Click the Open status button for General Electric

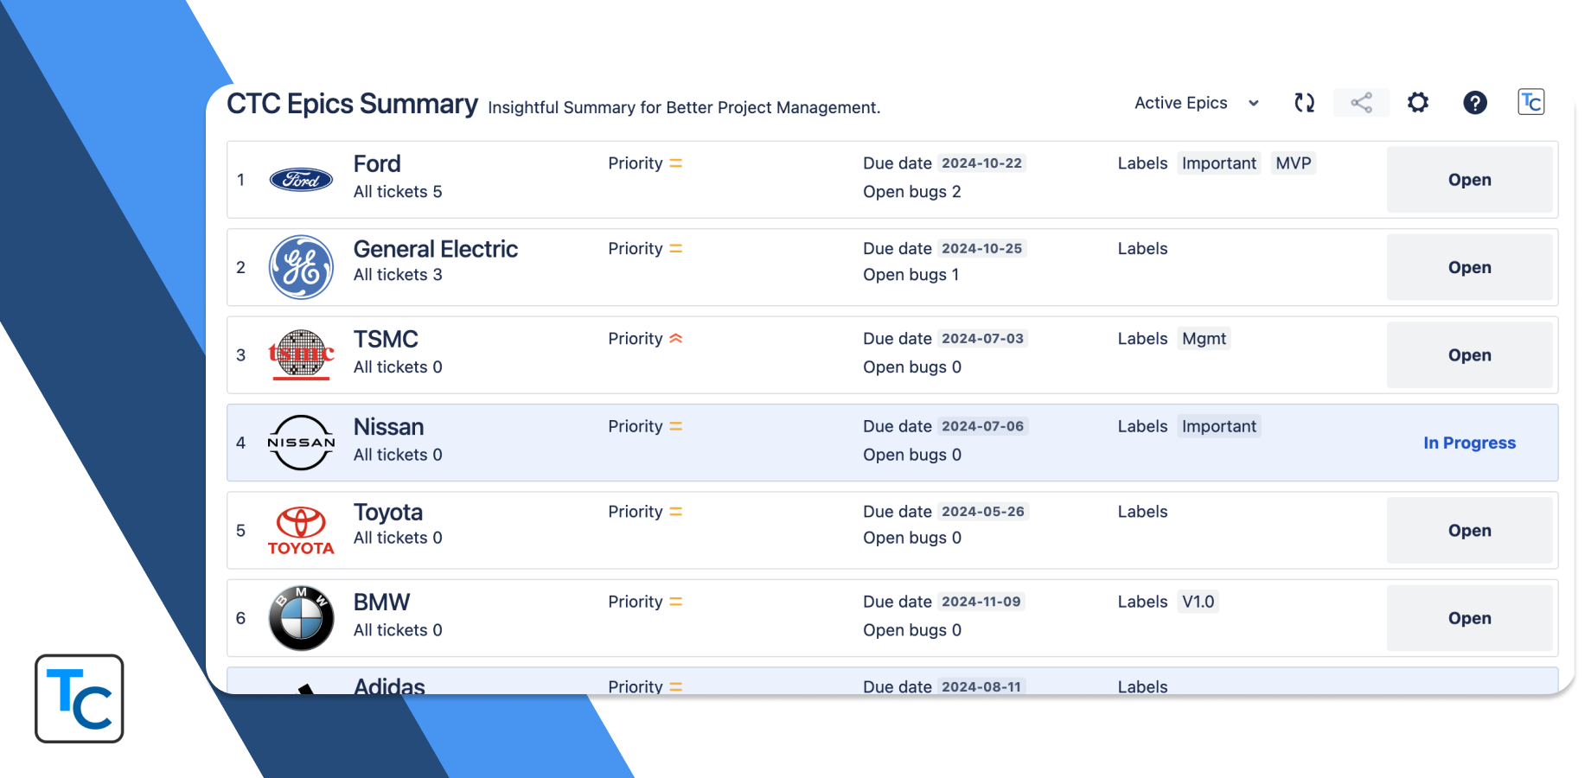tap(1470, 267)
